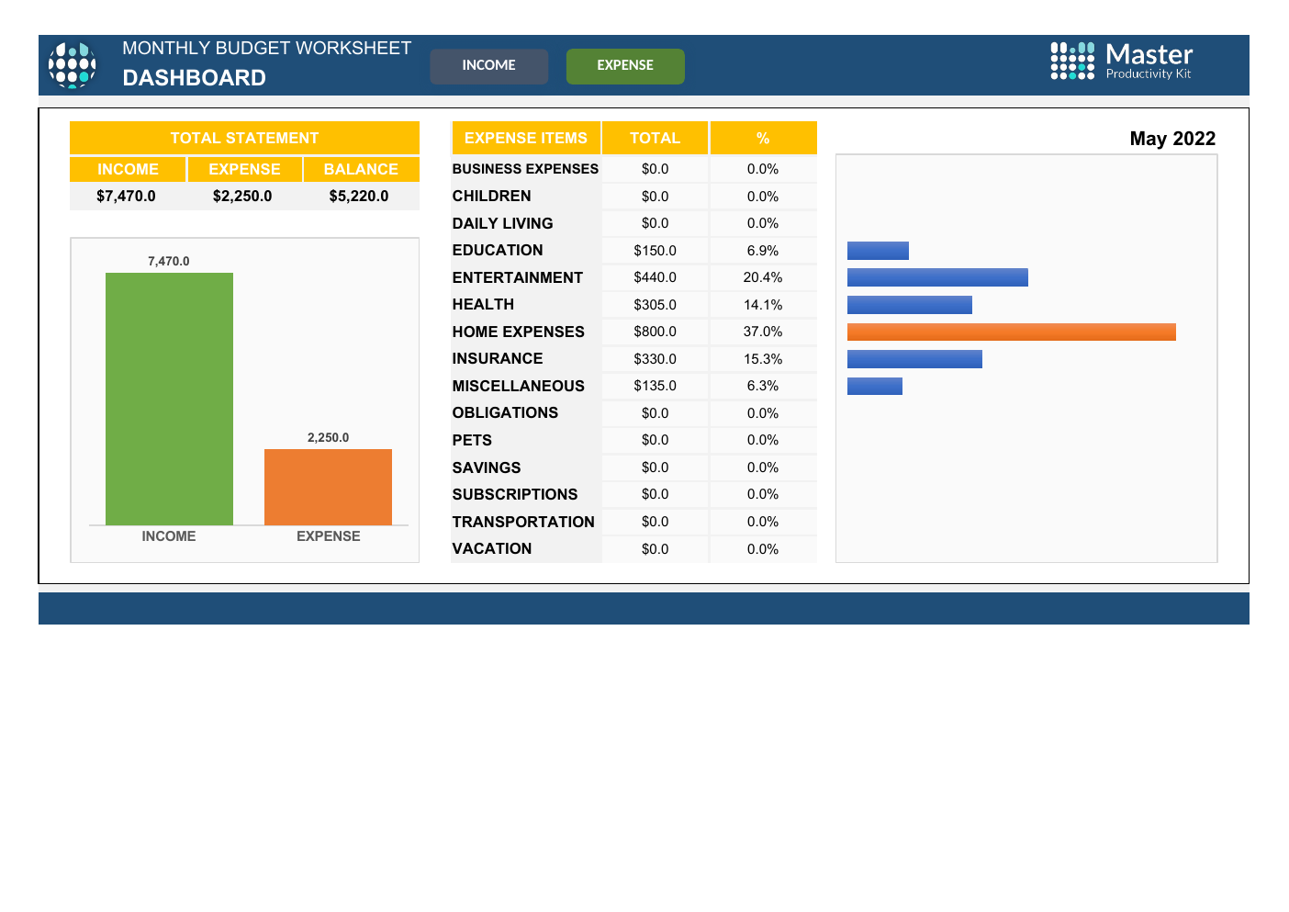Select the MISCELLANEOUS row label
Screen dimensions: 1289x912
tap(518, 386)
